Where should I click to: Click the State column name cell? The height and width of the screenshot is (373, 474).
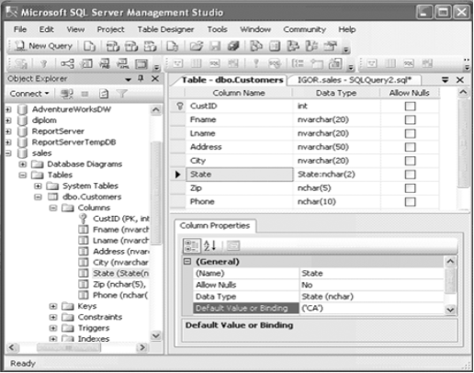pyautogui.click(x=239, y=175)
